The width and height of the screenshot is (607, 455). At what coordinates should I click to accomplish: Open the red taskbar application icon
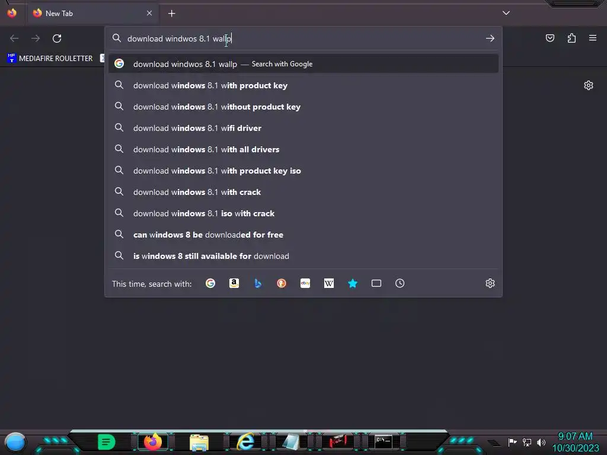tap(337, 441)
